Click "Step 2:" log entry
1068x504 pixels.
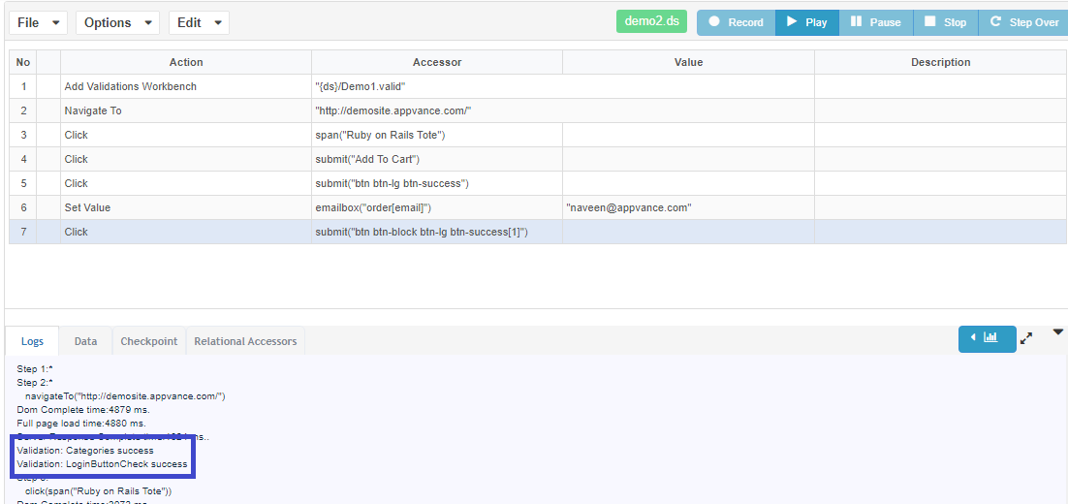click(35, 383)
